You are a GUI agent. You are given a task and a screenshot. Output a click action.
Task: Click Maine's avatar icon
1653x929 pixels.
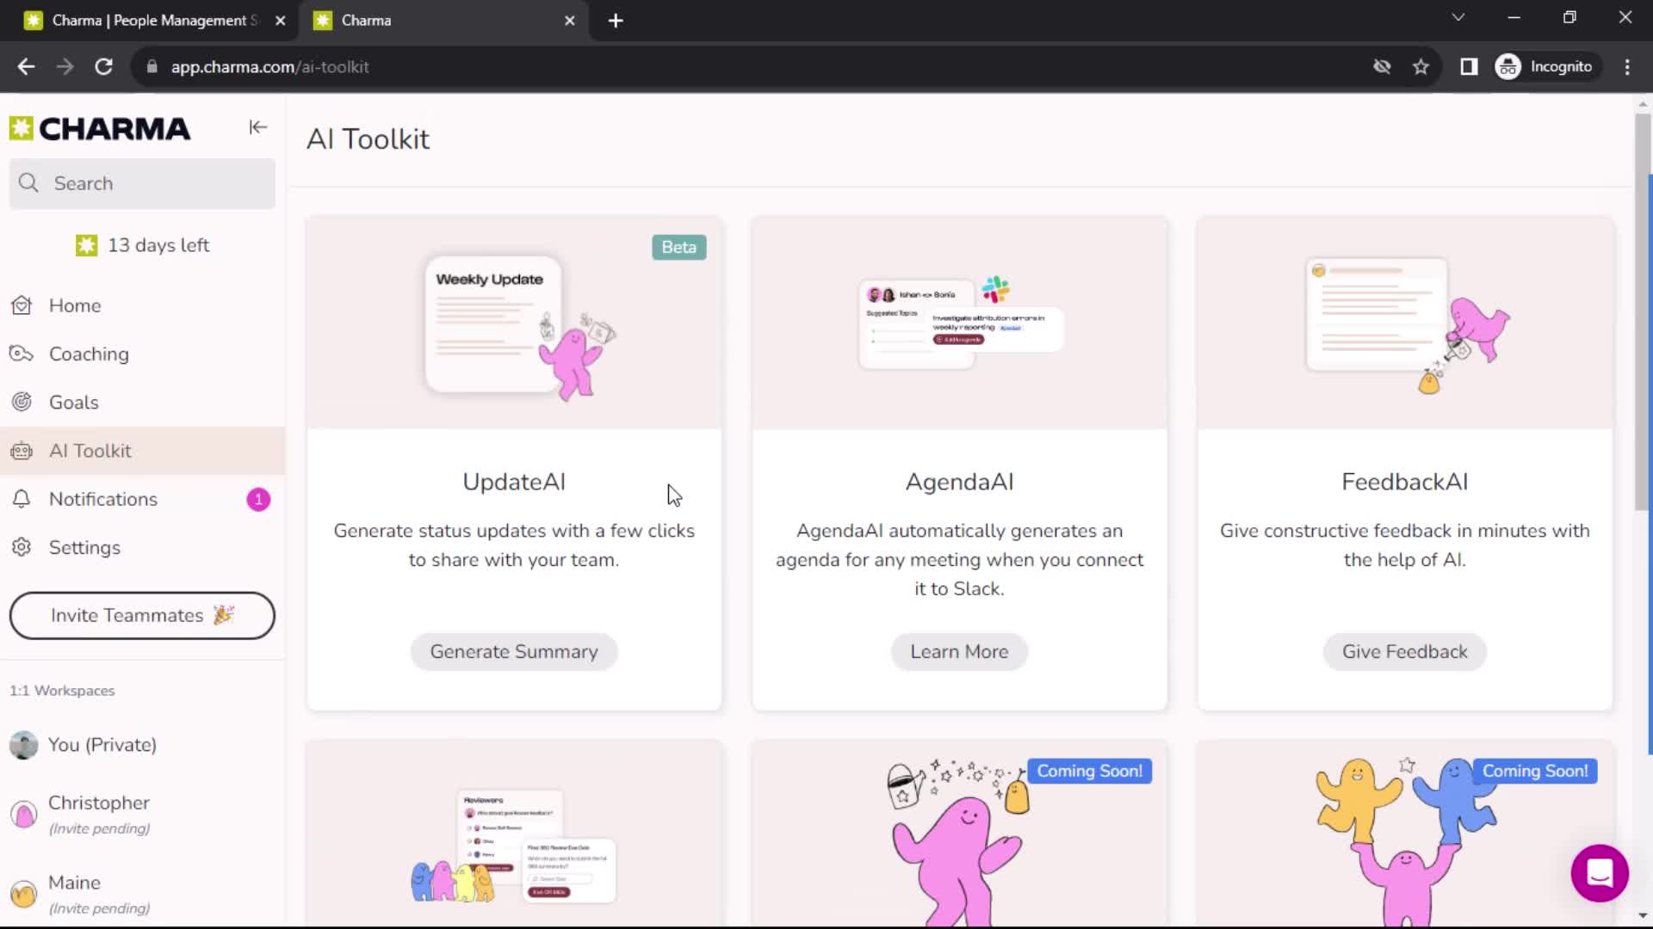[x=24, y=894]
